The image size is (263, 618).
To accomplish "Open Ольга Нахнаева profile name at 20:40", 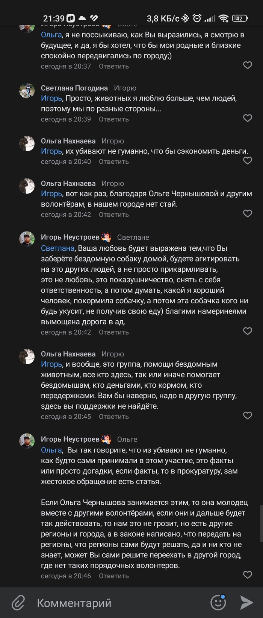I will tap(68, 141).
